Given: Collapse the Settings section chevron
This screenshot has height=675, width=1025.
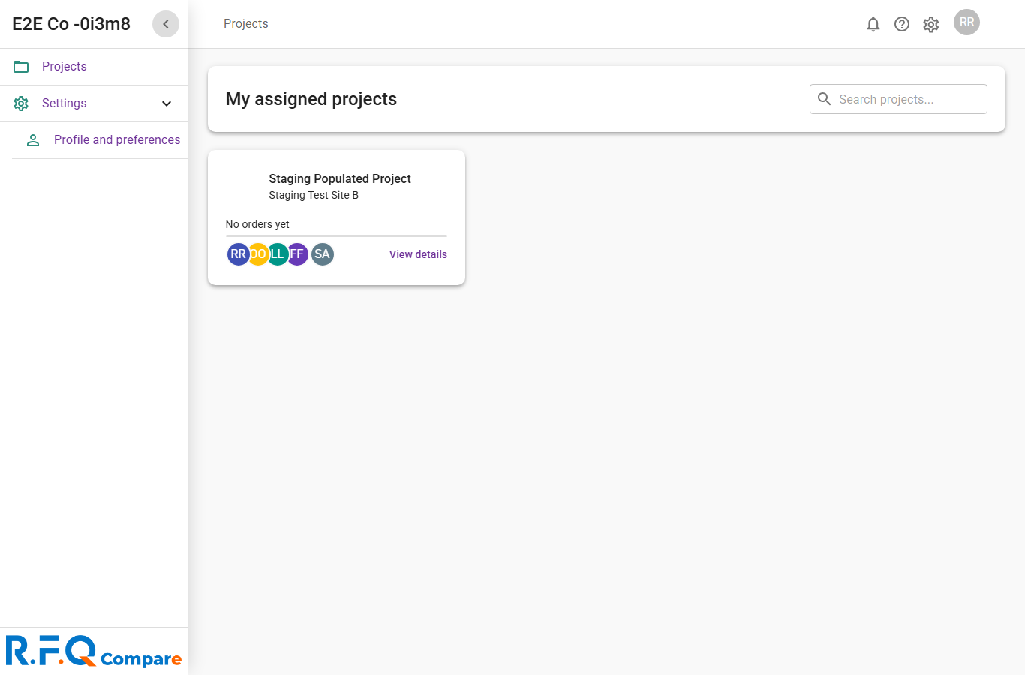Looking at the screenshot, I should point(167,103).
